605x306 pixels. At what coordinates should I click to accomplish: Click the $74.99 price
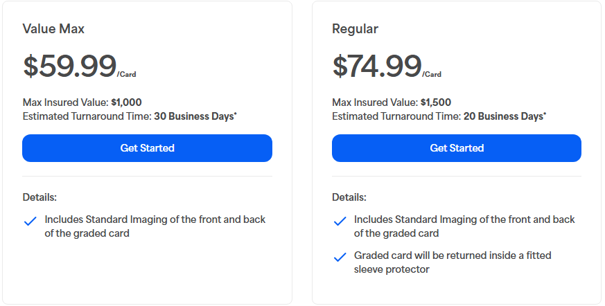(377, 66)
